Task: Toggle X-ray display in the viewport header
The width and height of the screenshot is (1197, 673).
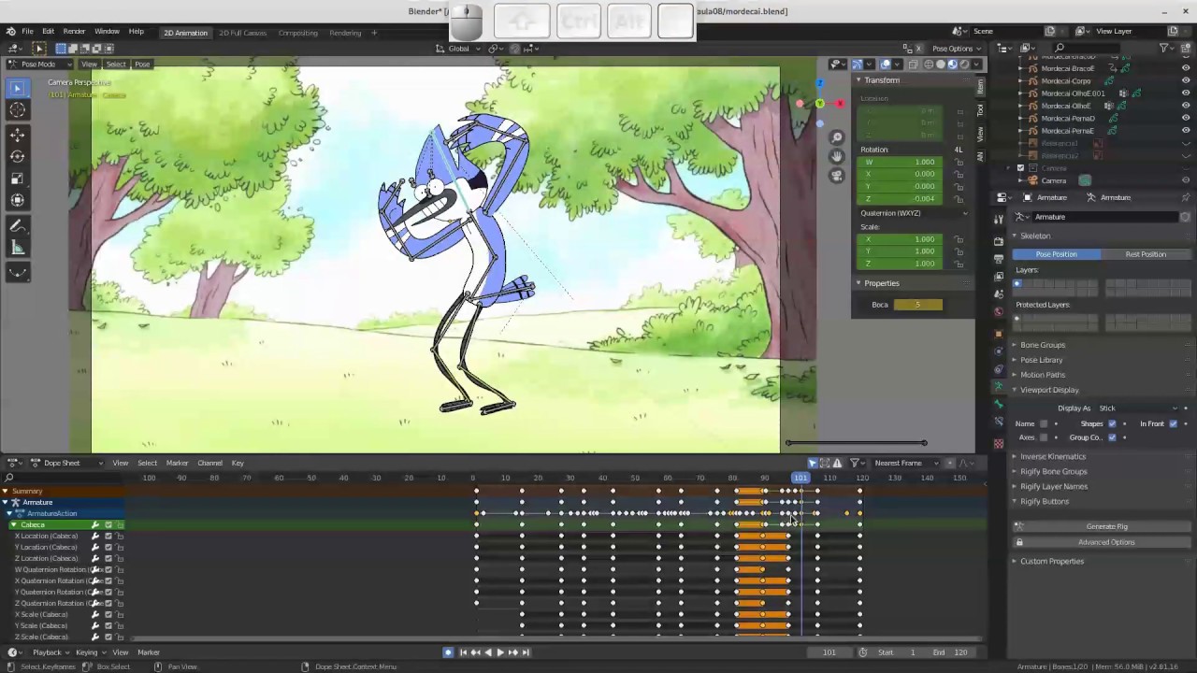Action: (912, 64)
